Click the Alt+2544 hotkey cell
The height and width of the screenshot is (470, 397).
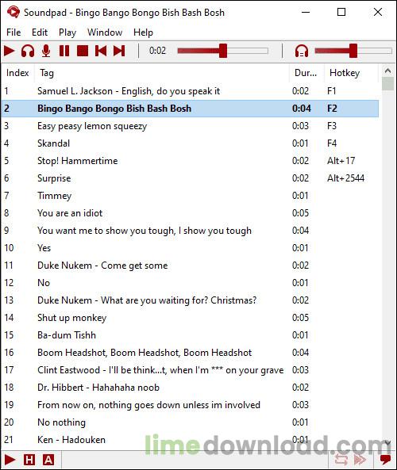pos(345,178)
